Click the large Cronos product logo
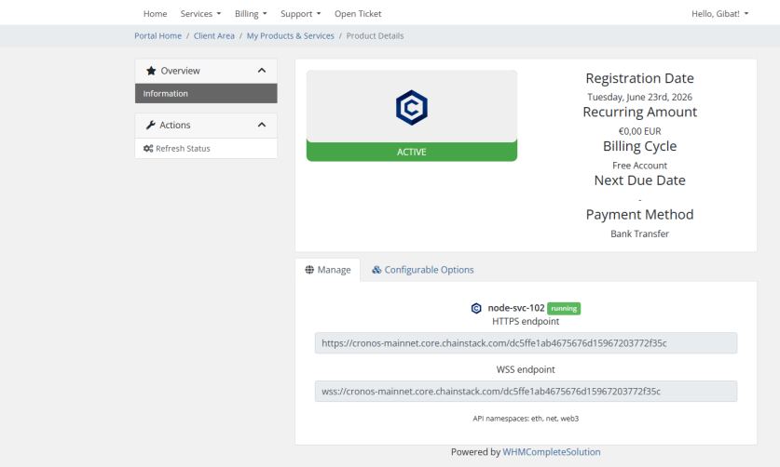Screen dimensions: 780x467 point(411,107)
